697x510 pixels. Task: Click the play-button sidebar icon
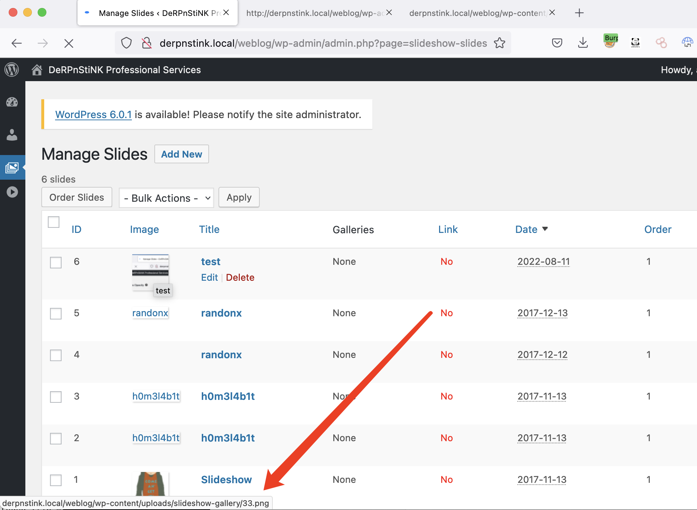pyautogui.click(x=12, y=192)
